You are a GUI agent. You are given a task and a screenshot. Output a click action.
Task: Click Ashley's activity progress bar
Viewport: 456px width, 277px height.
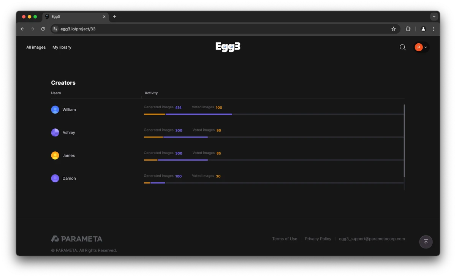click(x=274, y=137)
